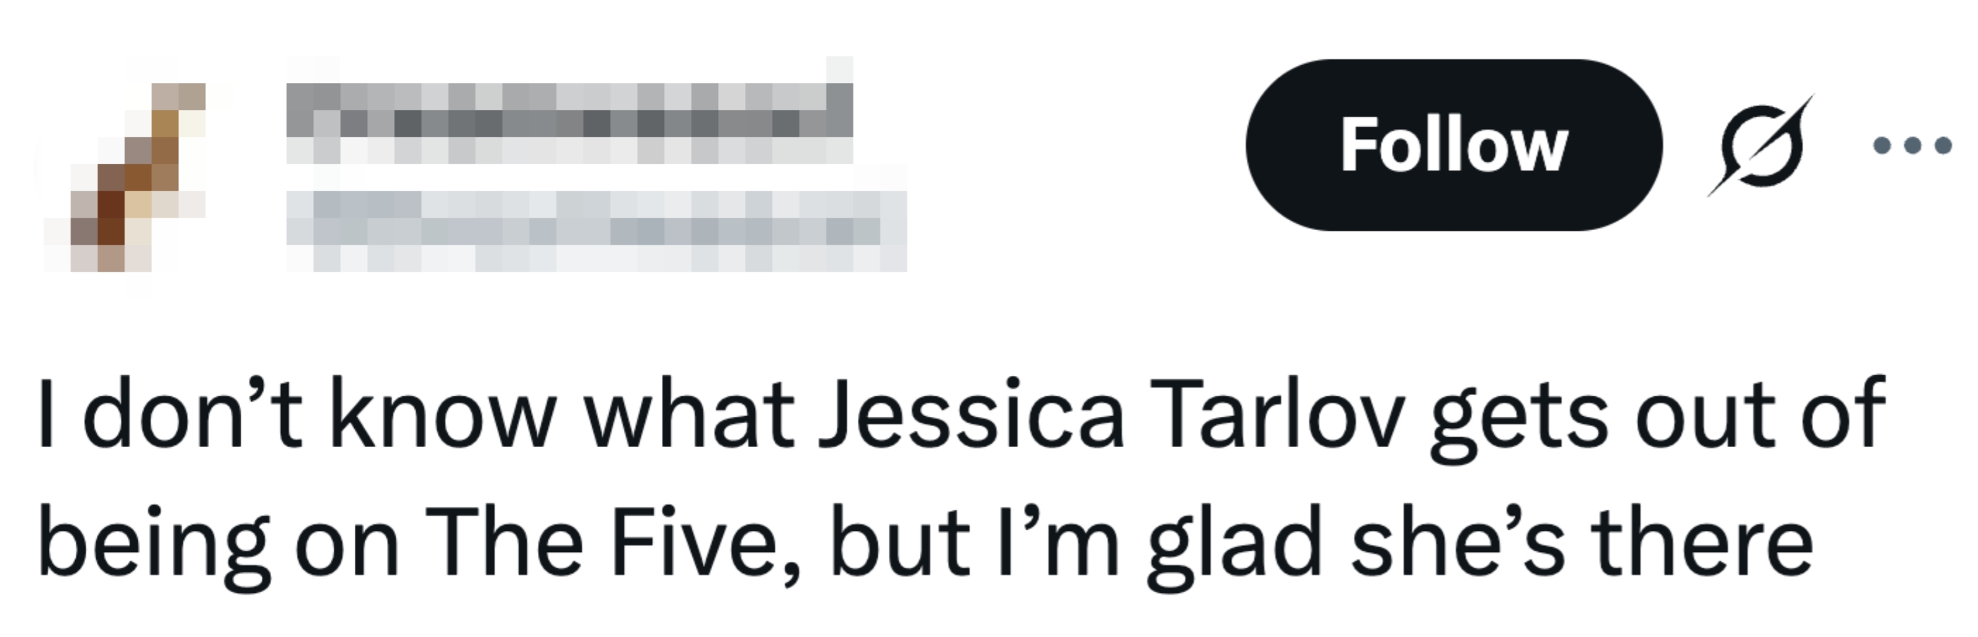Click the Grok icon next to Follow
This screenshot has width=1978, height=637.
tap(1760, 145)
